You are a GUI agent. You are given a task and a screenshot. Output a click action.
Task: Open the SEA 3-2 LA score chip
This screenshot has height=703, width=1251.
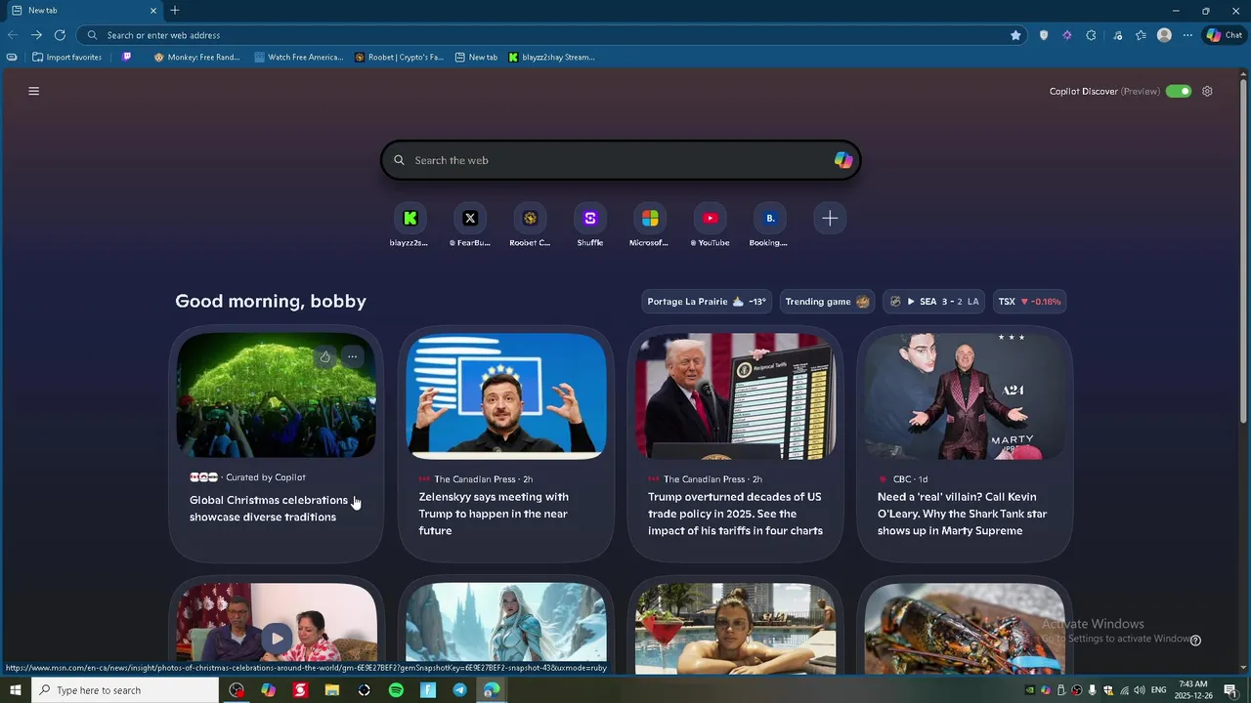click(x=934, y=301)
